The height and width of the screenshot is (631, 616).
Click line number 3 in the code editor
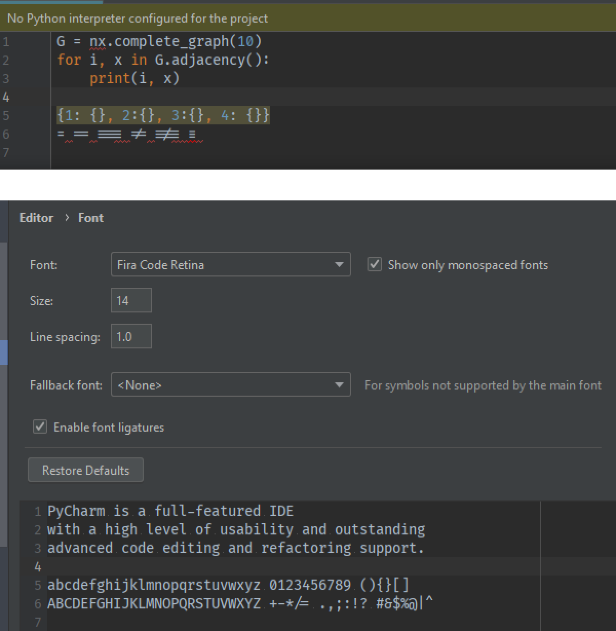pyautogui.click(x=5, y=78)
